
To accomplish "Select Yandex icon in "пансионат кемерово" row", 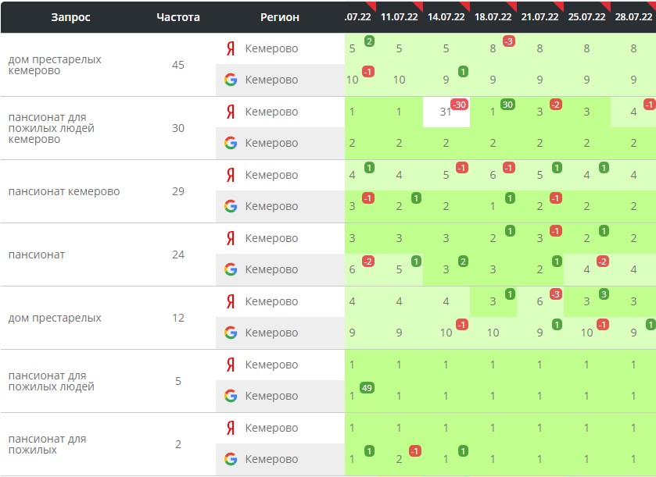I will point(231,175).
